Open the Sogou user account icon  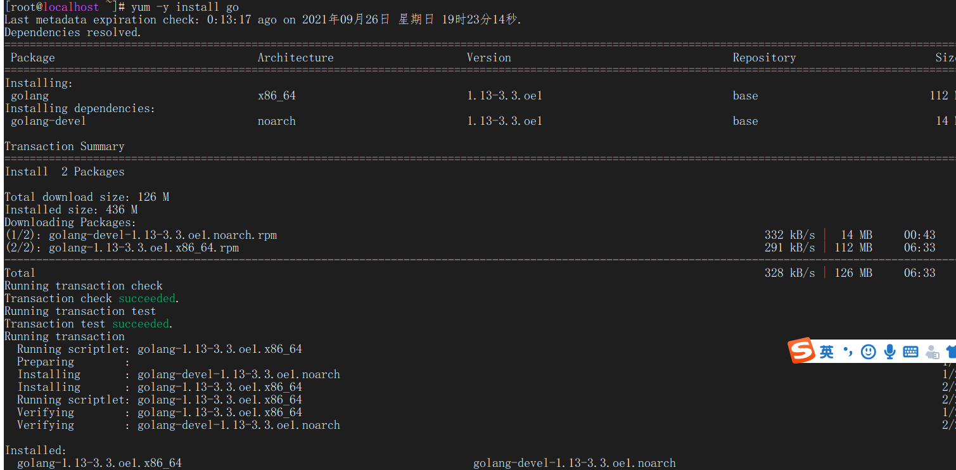932,352
